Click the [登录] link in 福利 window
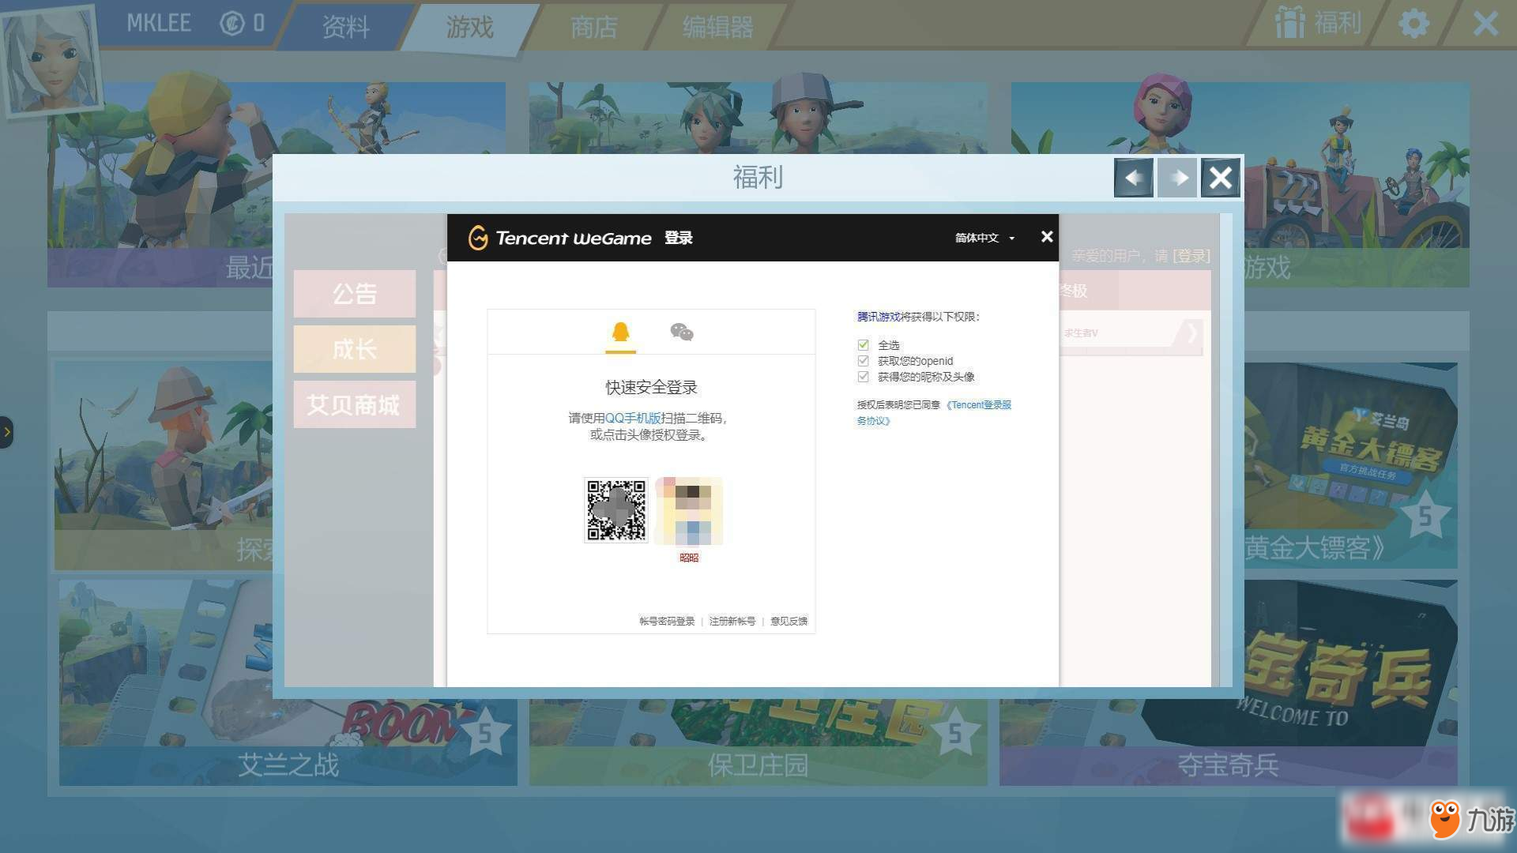The height and width of the screenshot is (853, 1517). pos(1191,256)
